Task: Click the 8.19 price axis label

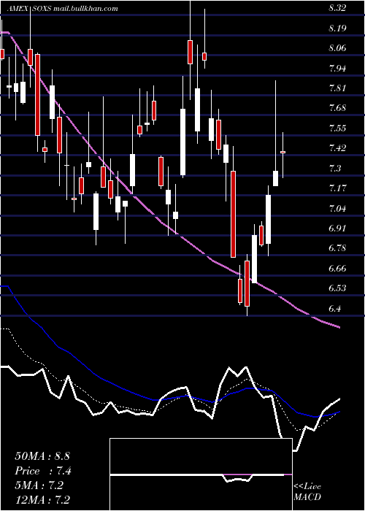Action: coord(337,28)
